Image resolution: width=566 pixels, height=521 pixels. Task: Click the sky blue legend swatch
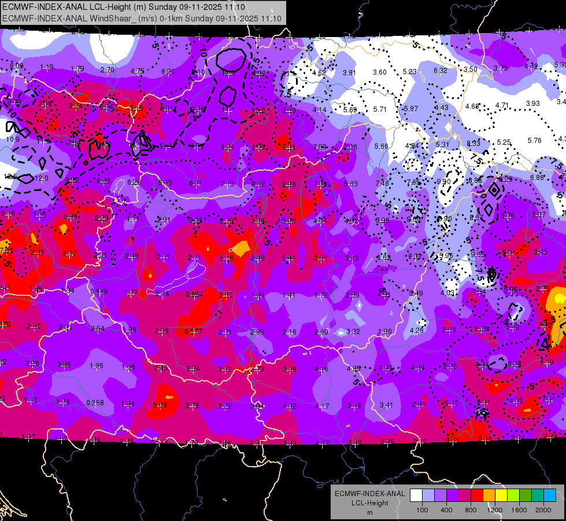coord(550,496)
